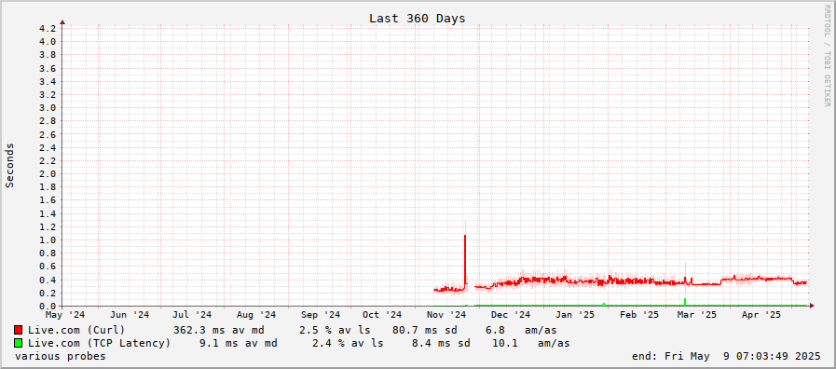Click the "various probes" caption
The image size is (836, 369).
click(61, 356)
